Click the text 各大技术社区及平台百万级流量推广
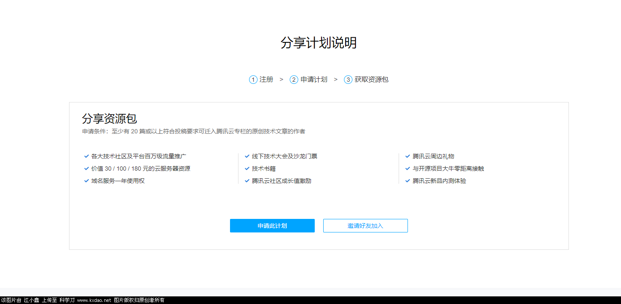The width and height of the screenshot is (621, 304). pyautogui.click(x=139, y=156)
